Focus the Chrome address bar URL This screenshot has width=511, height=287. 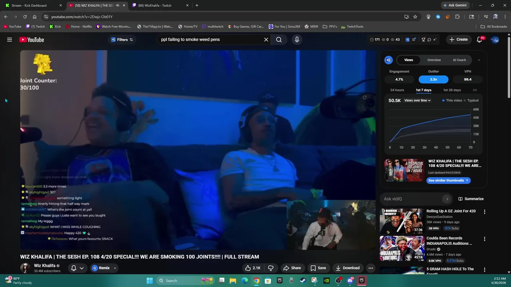point(82,17)
